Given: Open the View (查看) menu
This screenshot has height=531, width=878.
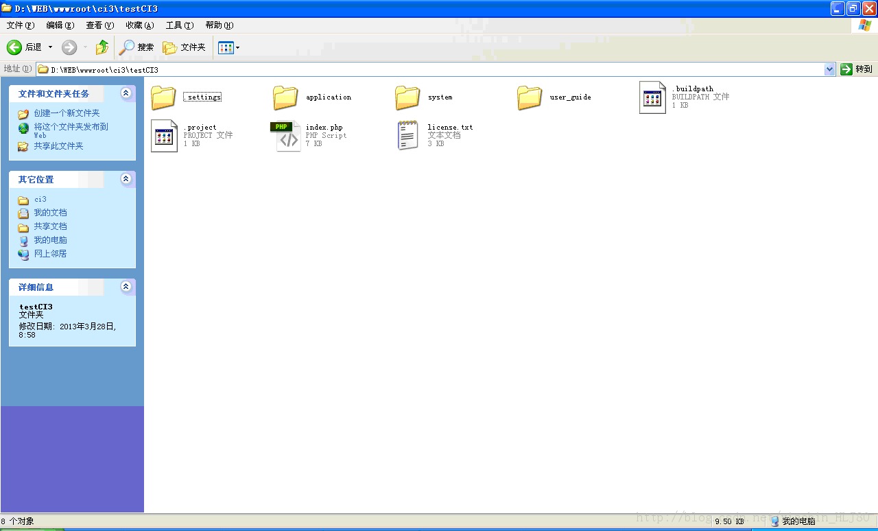Looking at the screenshot, I should pyautogui.click(x=99, y=25).
